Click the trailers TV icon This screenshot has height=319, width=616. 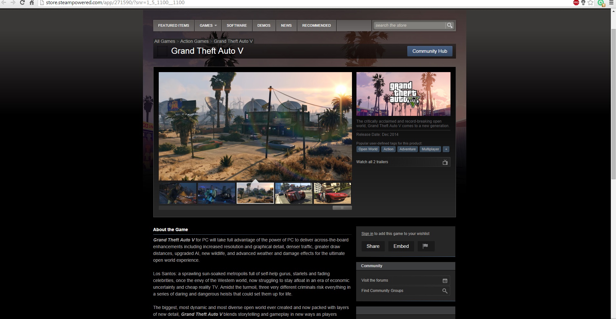[x=445, y=162]
